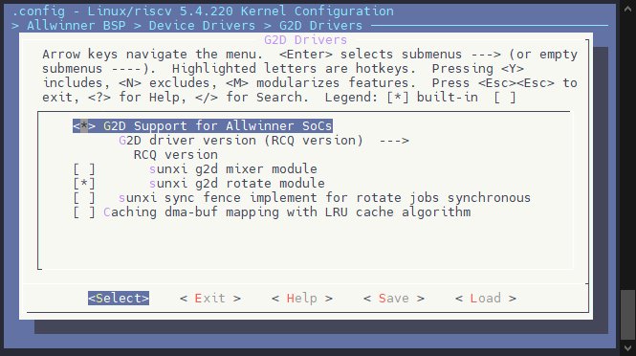Click the Device Drivers breadcrumb
This screenshot has width=636, height=356.
(202, 26)
